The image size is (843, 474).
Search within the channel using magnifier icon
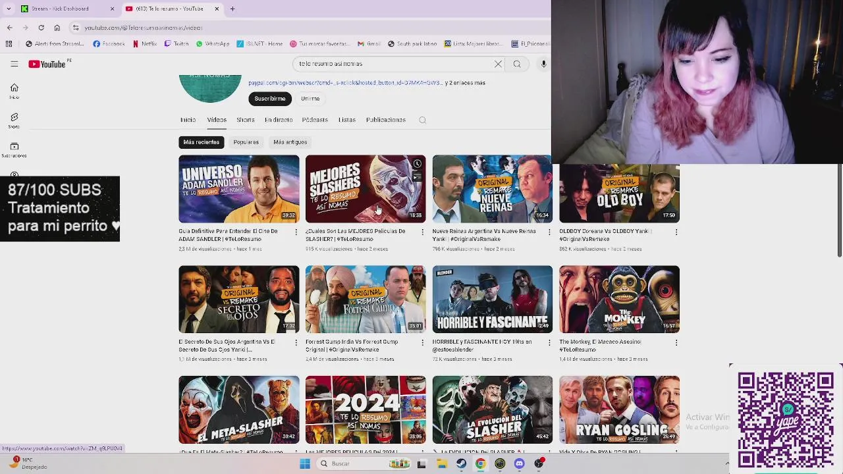tap(422, 120)
